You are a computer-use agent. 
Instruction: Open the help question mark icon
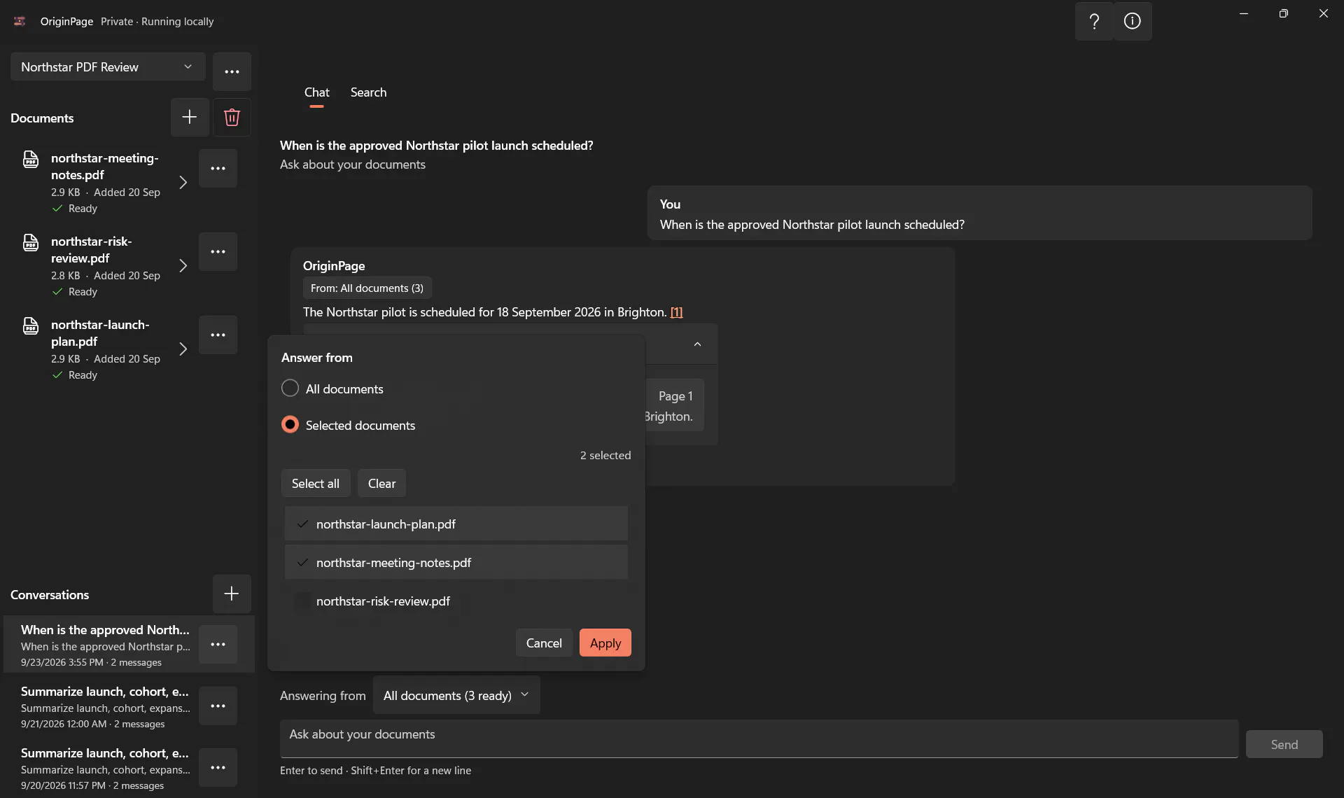[x=1094, y=21]
